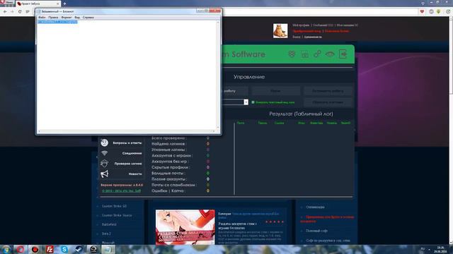Open the 'Мой профиль' link
Viewport: 453px width, 254px height.
tap(301, 25)
